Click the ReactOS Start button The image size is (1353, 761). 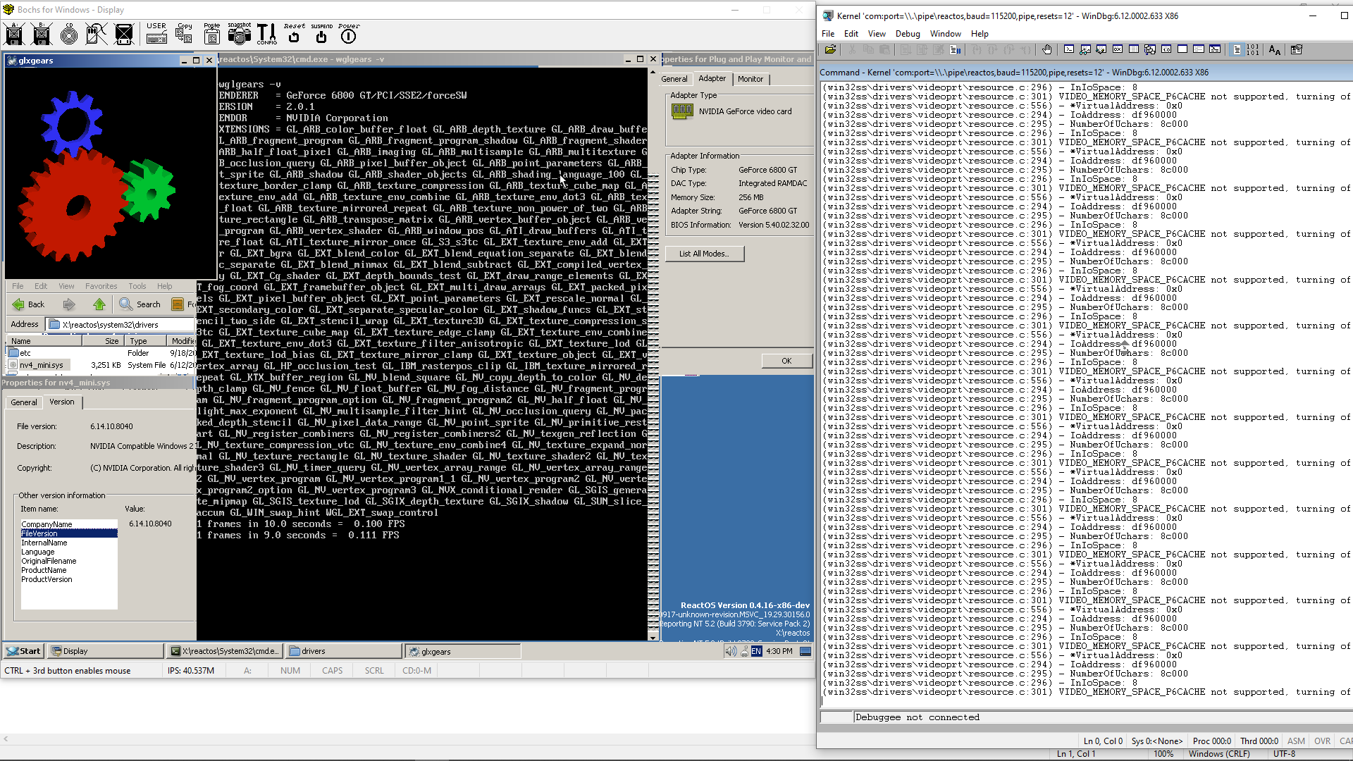coord(24,651)
